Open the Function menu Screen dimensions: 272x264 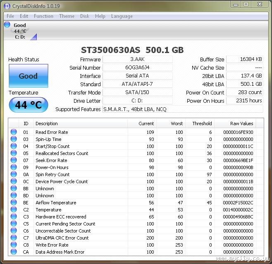(x=43, y=16)
